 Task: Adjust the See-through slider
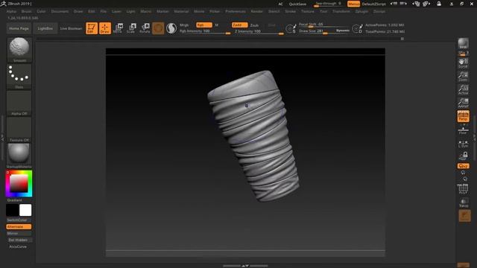[x=328, y=4]
